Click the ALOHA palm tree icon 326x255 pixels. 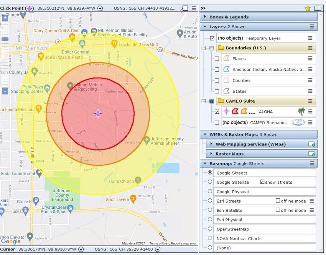(301, 112)
